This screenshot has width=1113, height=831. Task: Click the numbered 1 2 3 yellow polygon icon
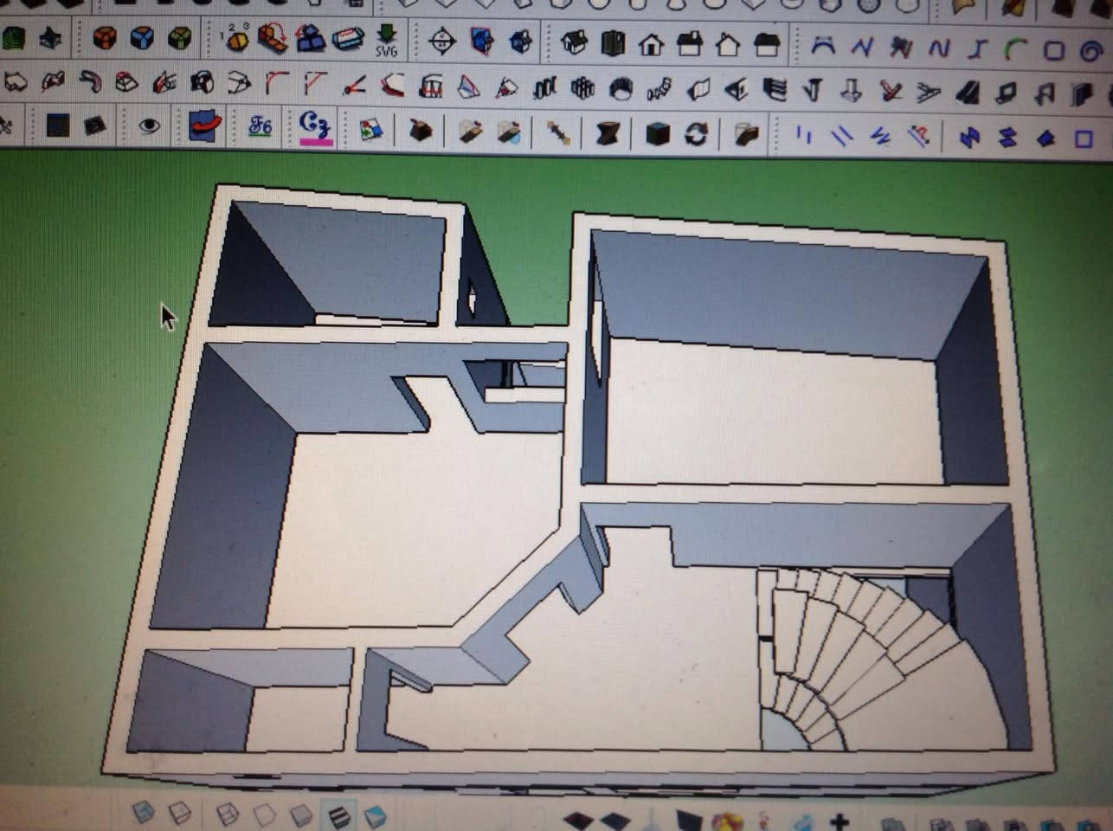[234, 38]
